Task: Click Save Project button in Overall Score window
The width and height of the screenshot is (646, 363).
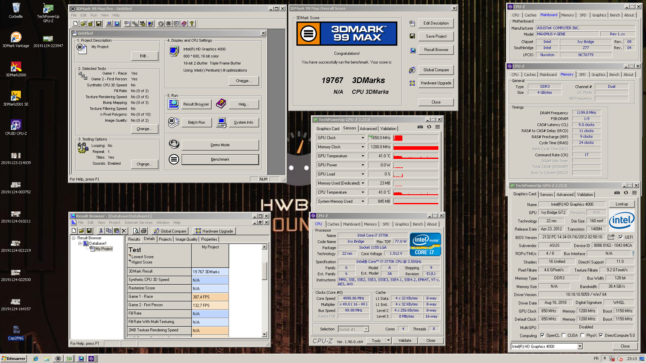Action: (x=436, y=36)
